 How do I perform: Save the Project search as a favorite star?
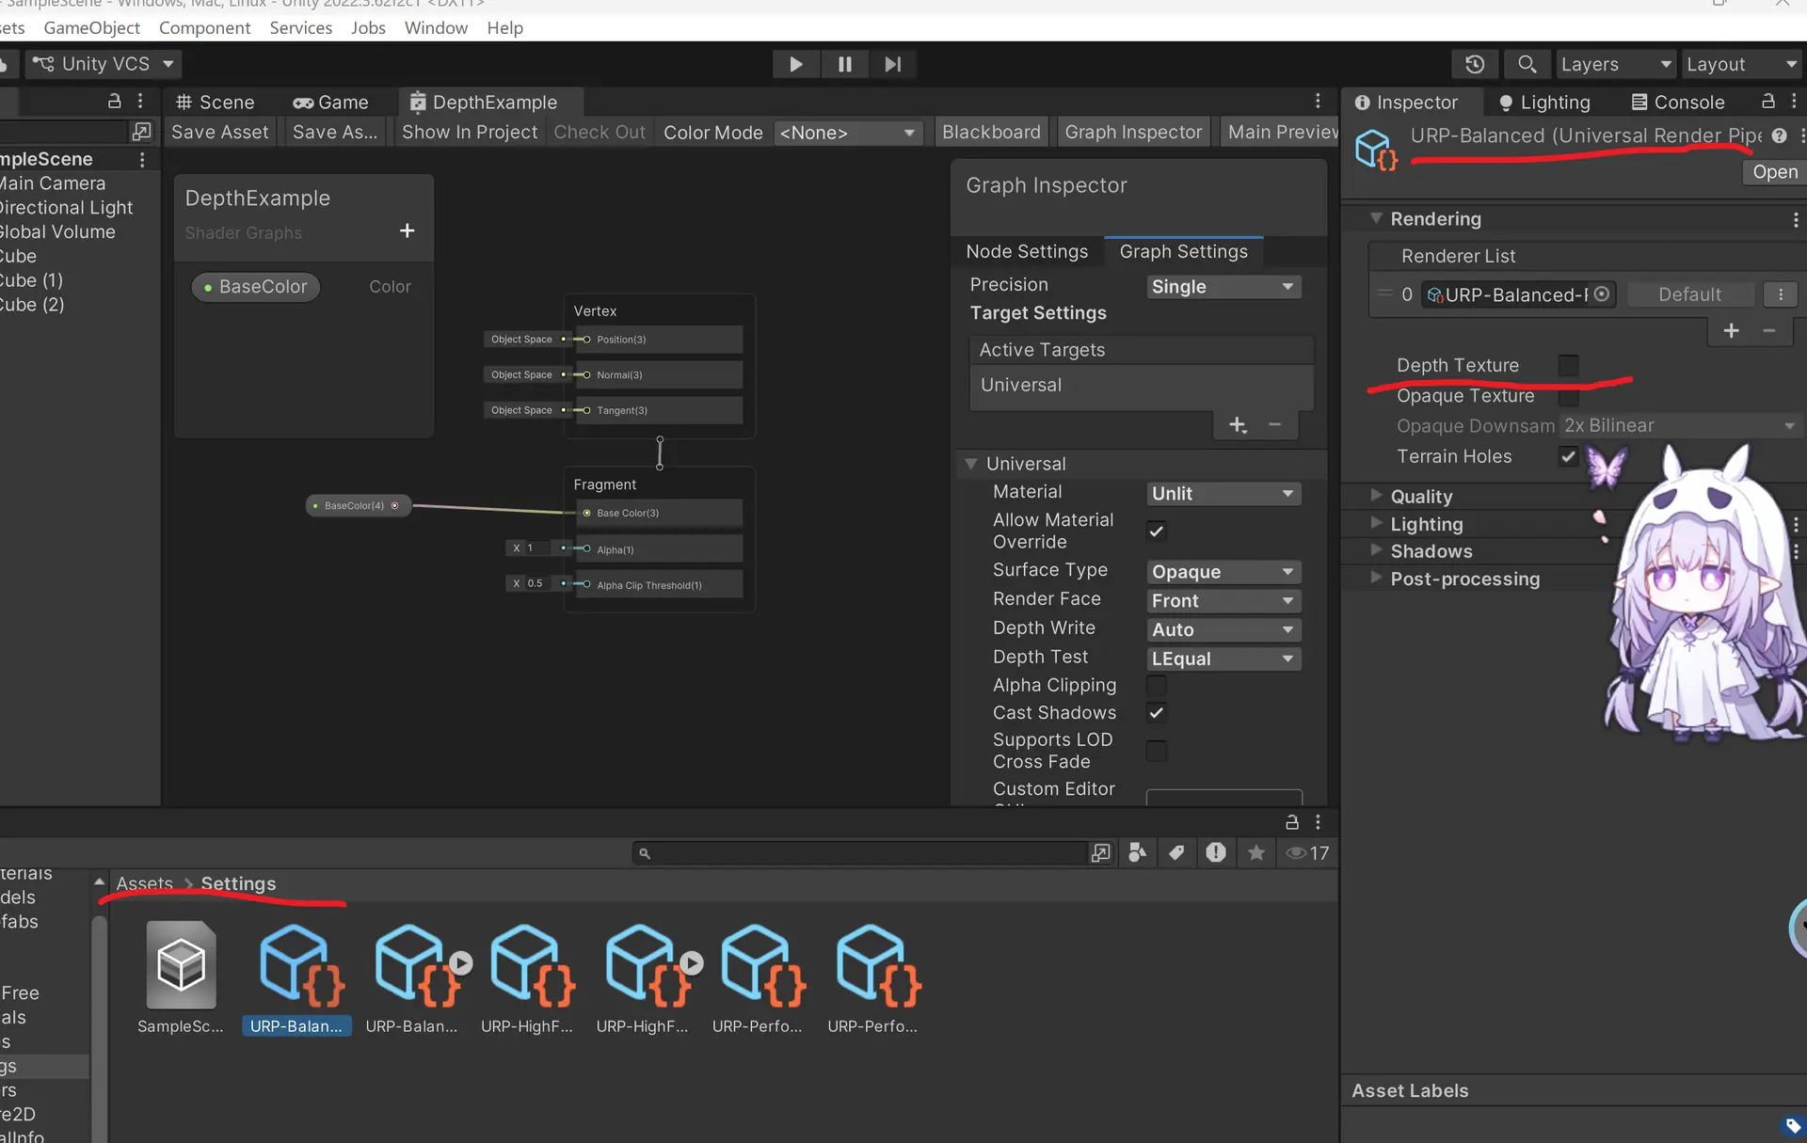1256,853
